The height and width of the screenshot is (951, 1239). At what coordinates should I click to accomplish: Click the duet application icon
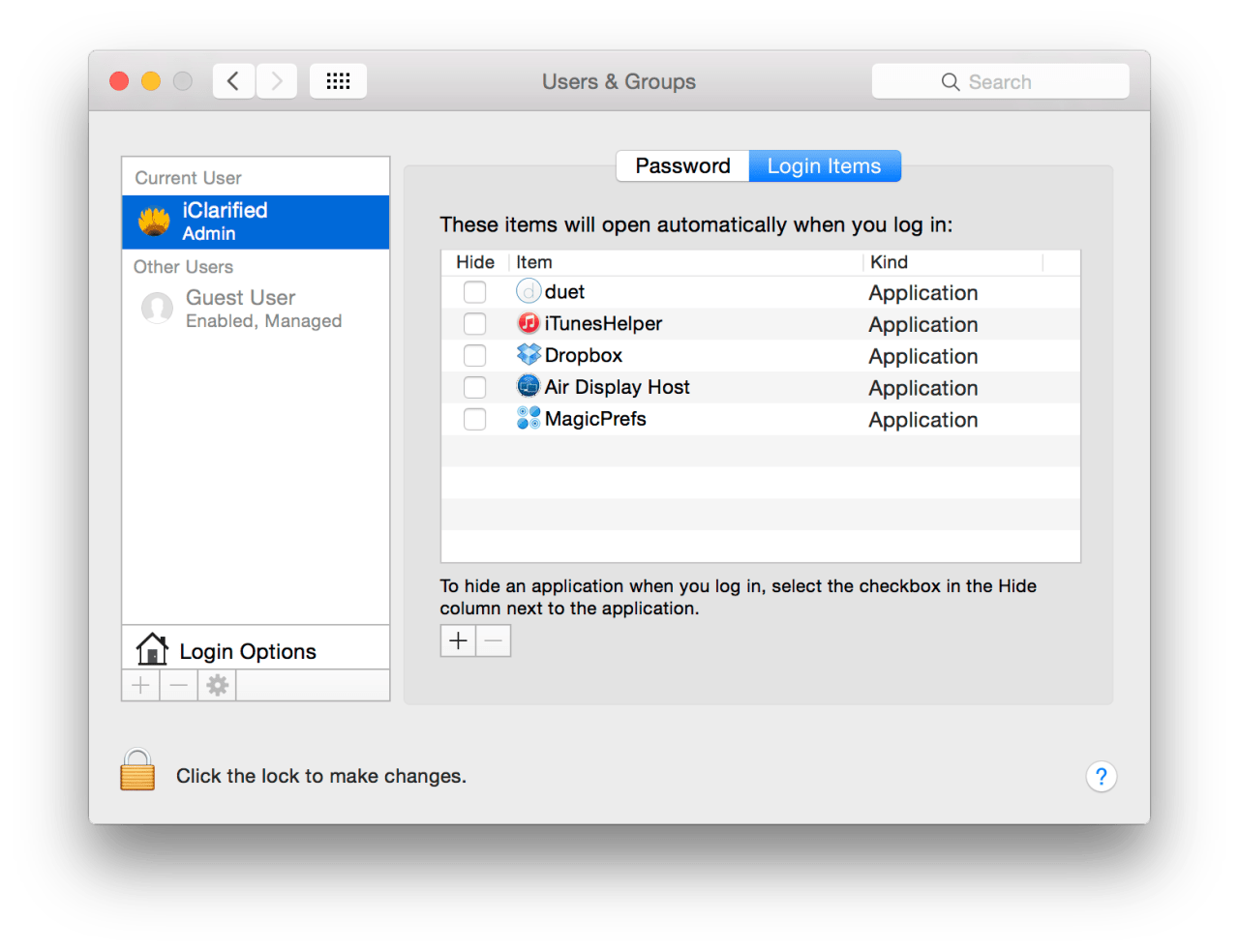click(529, 291)
